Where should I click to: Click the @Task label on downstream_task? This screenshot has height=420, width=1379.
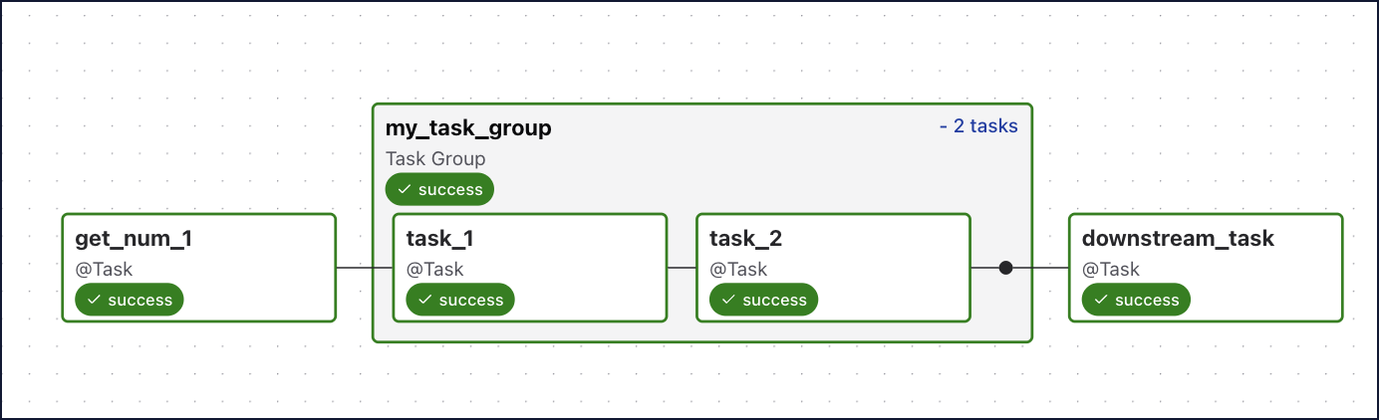point(1110,269)
